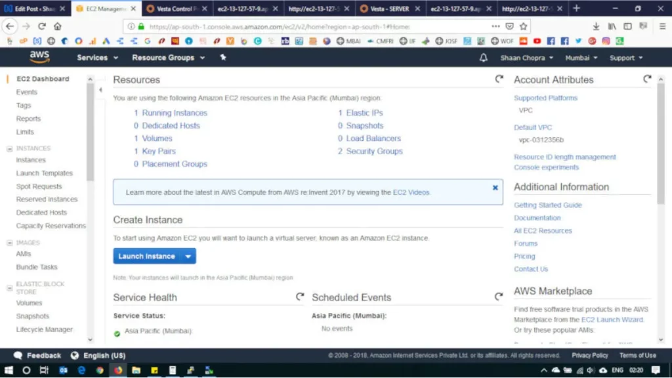Refresh the Account Attributes section
This screenshot has width=672, height=378.
tap(647, 79)
